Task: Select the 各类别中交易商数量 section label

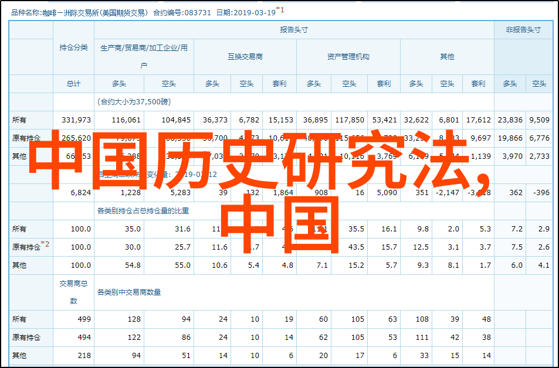Action: (x=128, y=292)
